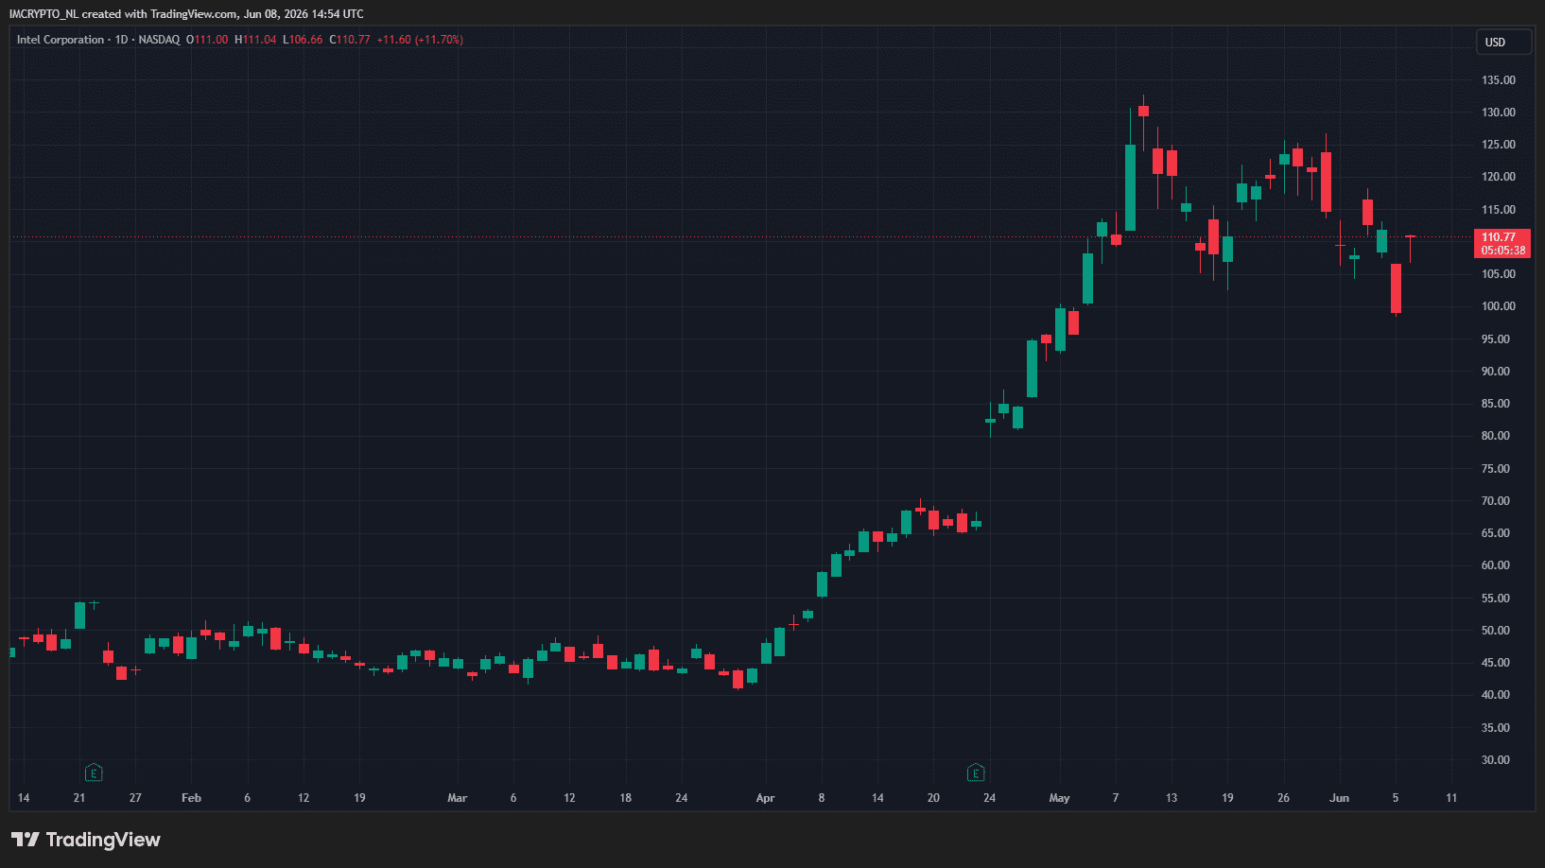Click the 90.00 price axis label
1545x868 pixels.
[1496, 372]
